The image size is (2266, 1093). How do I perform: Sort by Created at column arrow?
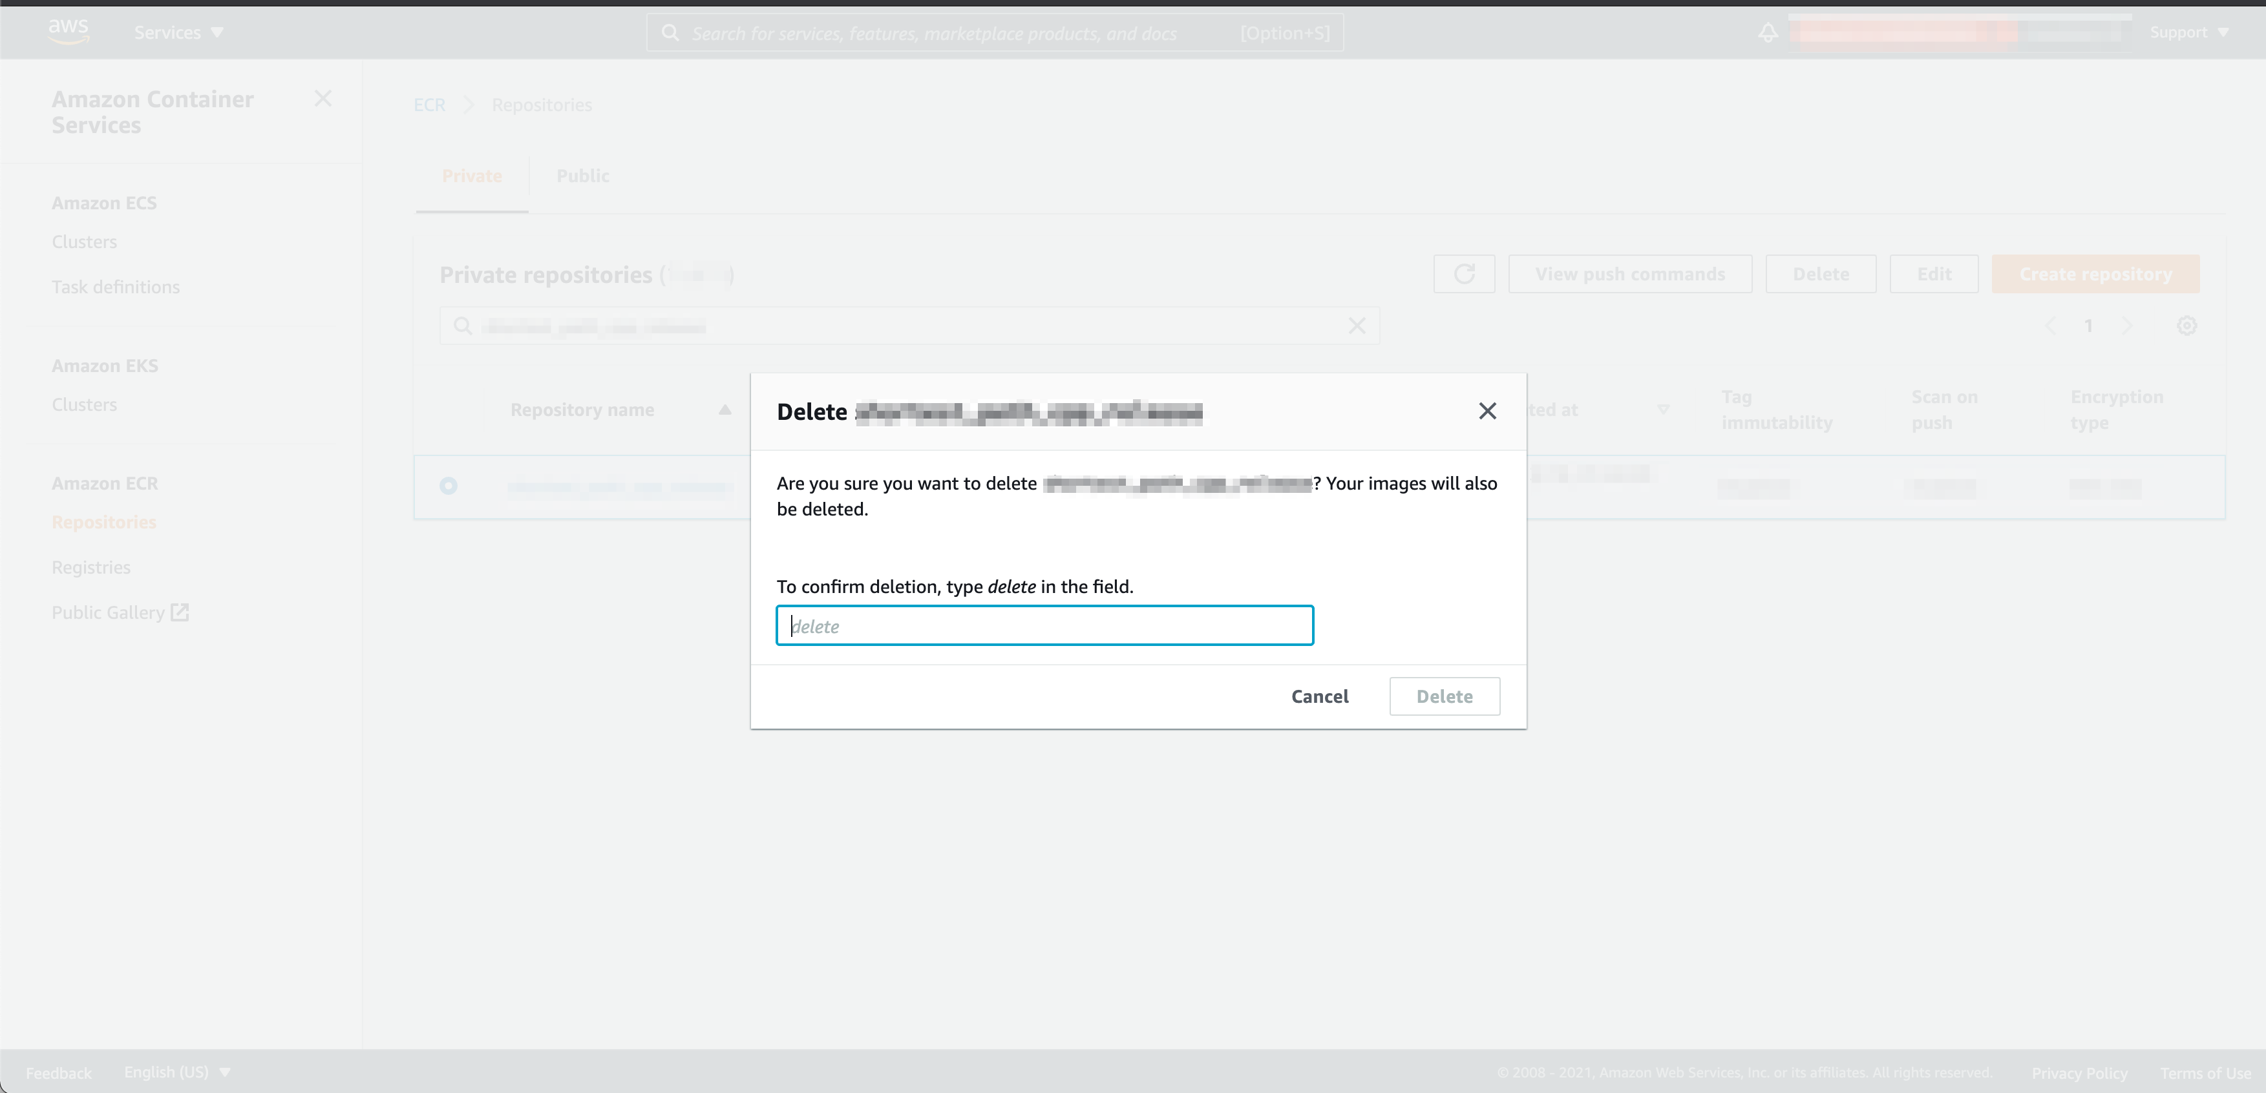(1664, 410)
